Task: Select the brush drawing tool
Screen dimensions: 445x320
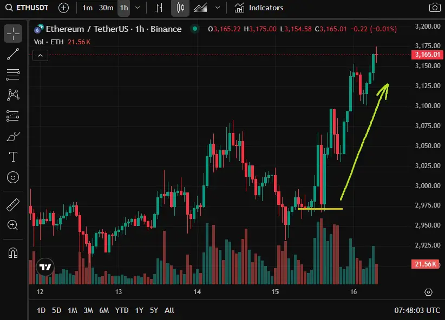Action: click(13, 137)
